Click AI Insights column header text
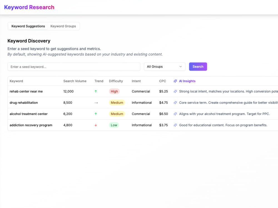The height and width of the screenshot is (208, 278). 187,81
